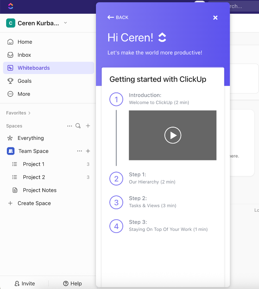
Task: Open Home from the sidebar
Action: coord(49,42)
